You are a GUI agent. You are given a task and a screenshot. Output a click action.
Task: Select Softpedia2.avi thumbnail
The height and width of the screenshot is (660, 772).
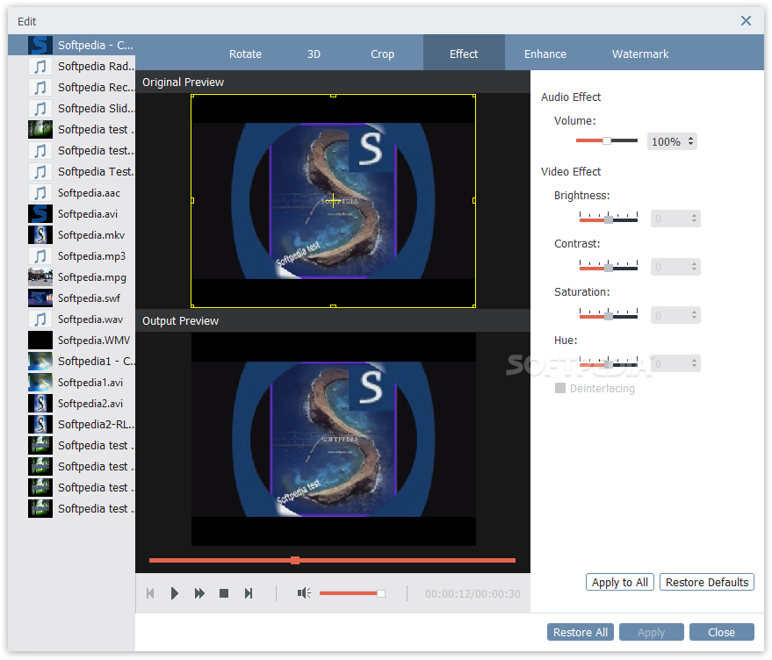pyautogui.click(x=40, y=404)
